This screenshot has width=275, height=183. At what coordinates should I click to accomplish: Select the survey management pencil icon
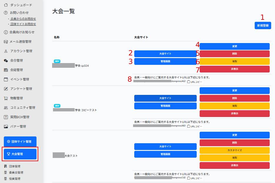(6, 89)
